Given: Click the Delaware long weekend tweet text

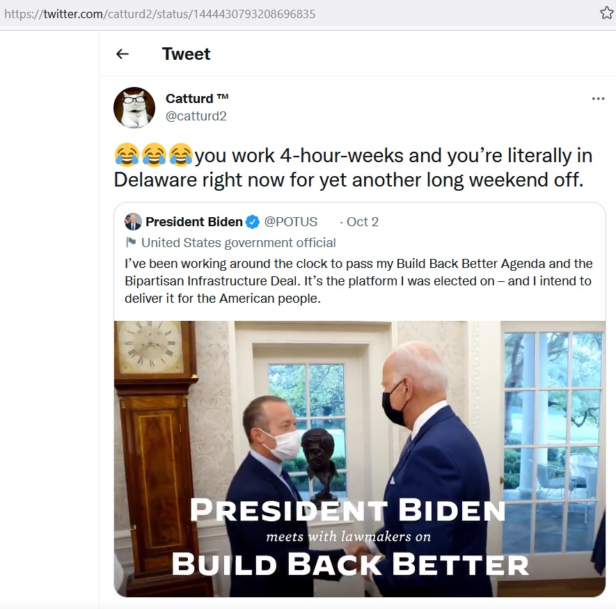Looking at the screenshot, I should click(x=348, y=179).
